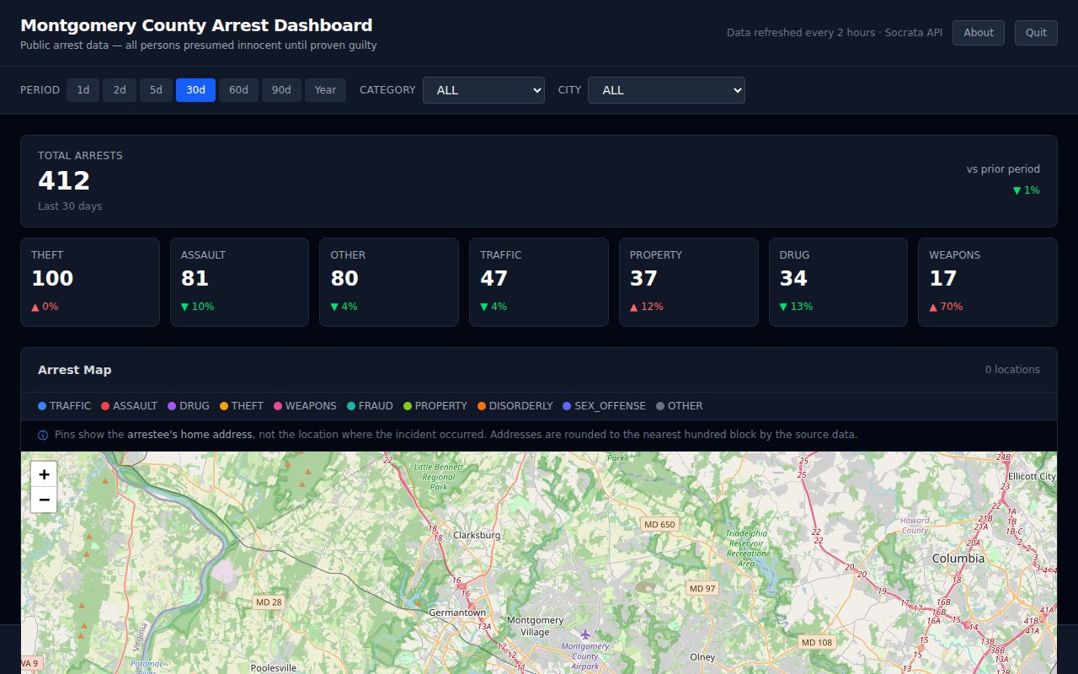Viewport: 1078px width, 674px height.
Task: Click the Clarksburg label on the map
Action: coord(477,535)
